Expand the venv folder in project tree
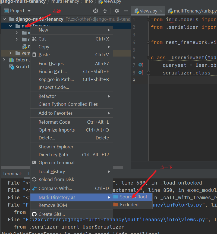The width and height of the screenshot is (217, 234). pos(10,53)
